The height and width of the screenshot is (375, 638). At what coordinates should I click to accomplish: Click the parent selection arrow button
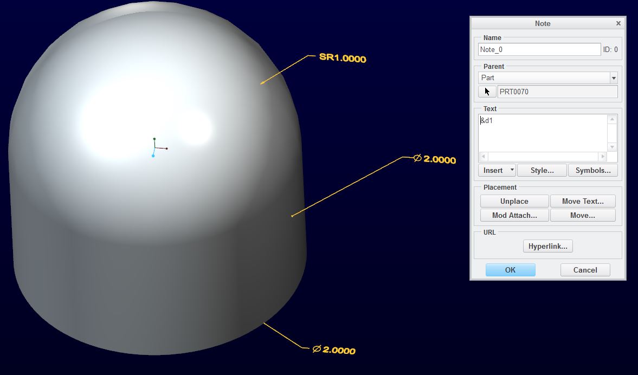(487, 92)
